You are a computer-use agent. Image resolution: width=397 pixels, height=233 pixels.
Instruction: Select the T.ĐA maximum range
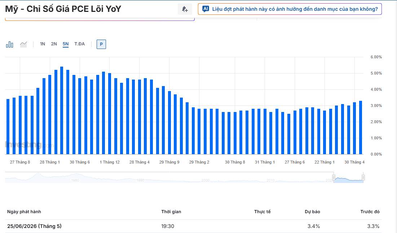click(x=79, y=44)
